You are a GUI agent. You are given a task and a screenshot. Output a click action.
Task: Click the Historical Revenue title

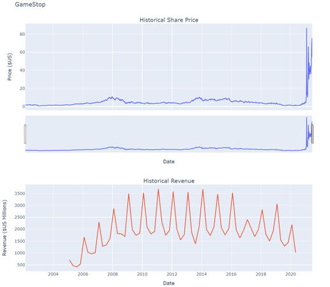pos(169,181)
